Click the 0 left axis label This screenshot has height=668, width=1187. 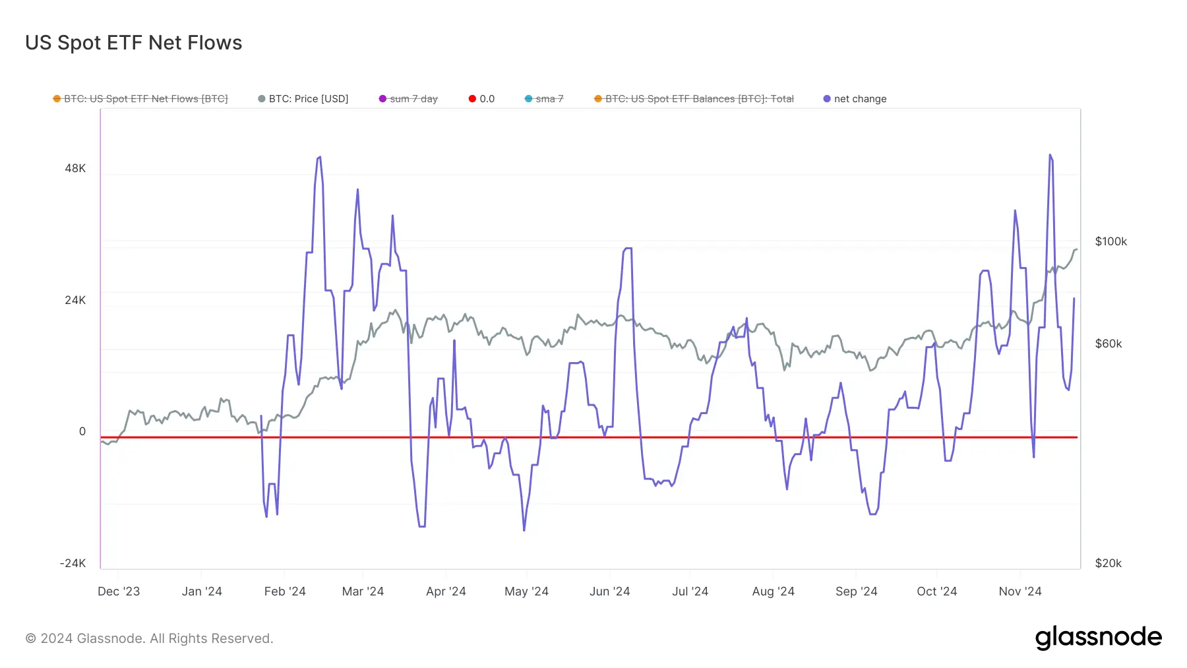pyautogui.click(x=82, y=431)
